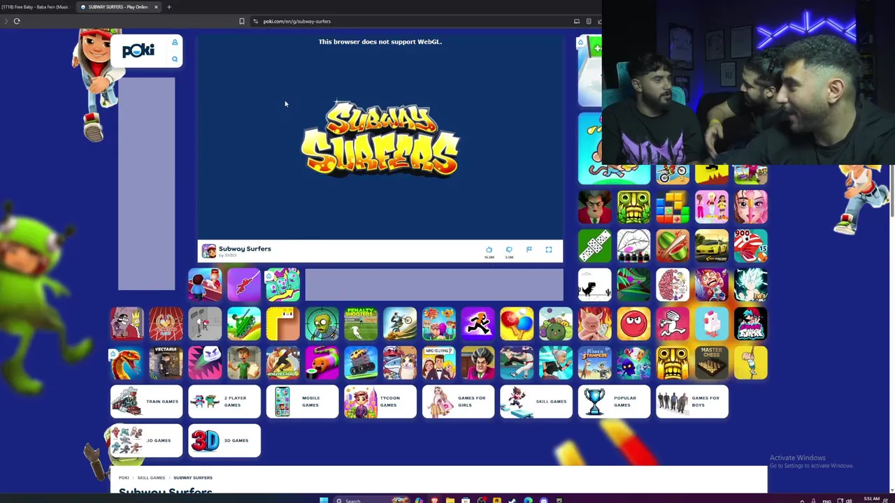Open the Poki search magnifier icon
Viewport: 895px width, 503px height.
pos(175,59)
